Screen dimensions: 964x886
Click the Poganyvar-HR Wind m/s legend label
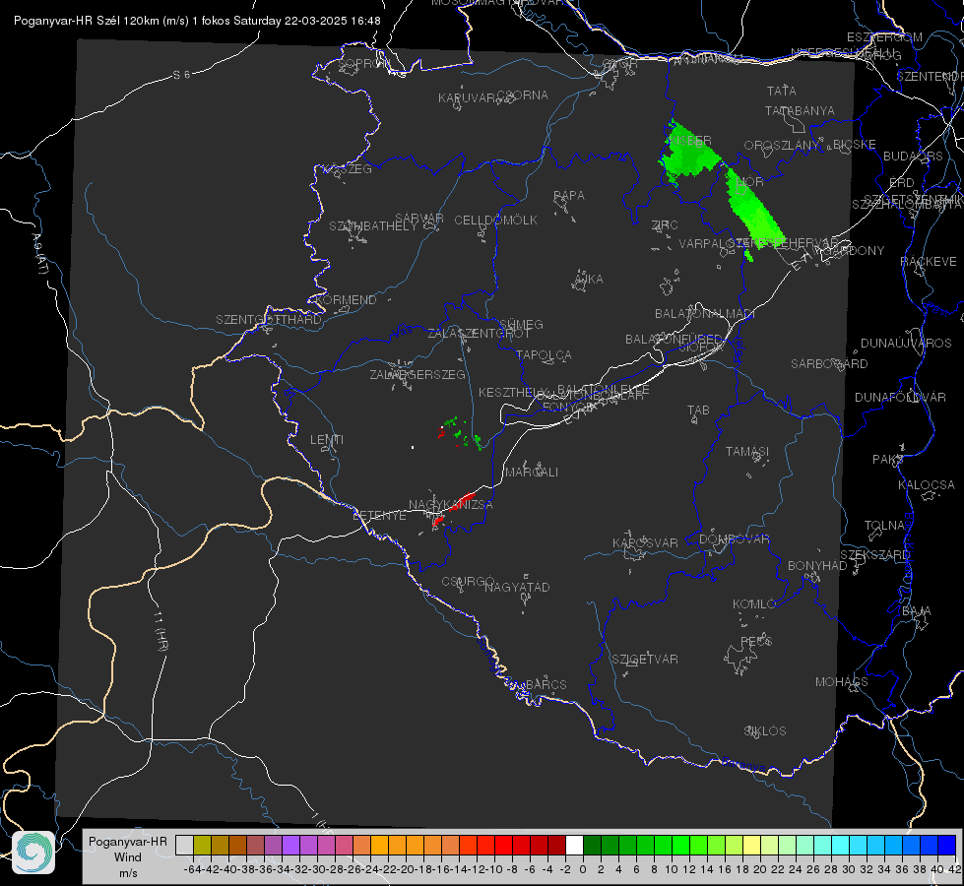(128, 857)
